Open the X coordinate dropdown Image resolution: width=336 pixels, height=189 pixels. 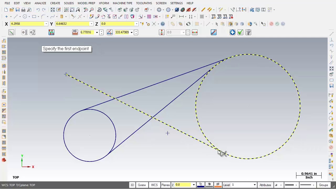(x=46, y=24)
